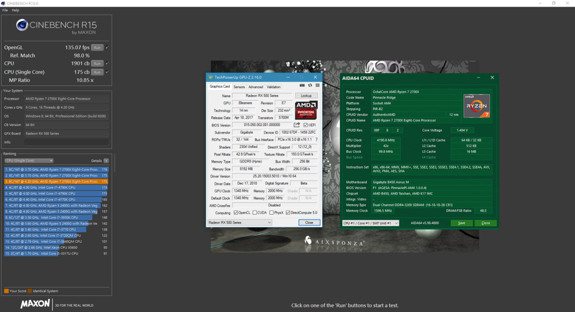
Task: Select ranking row 14 Xeon X5650
Action: [56, 247]
